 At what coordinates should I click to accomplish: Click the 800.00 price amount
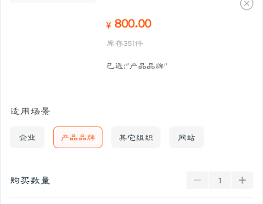(x=133, y=24)
